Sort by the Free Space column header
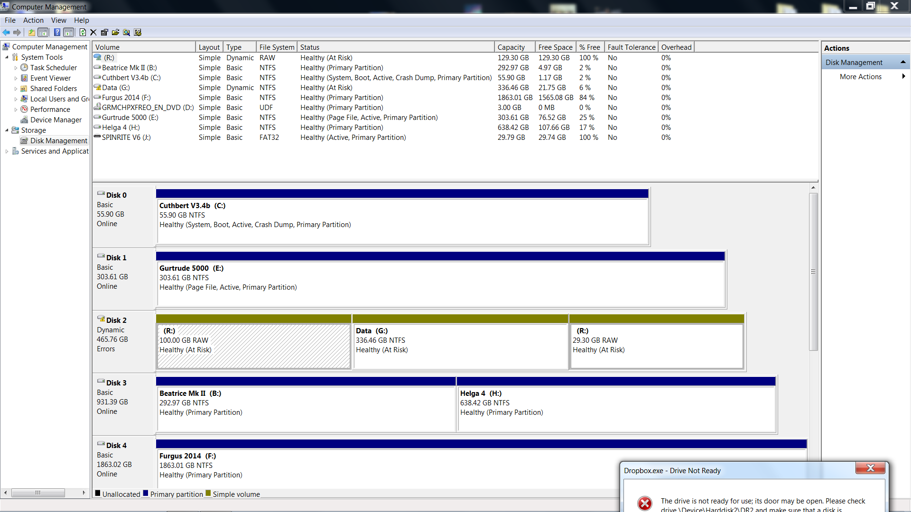The image size is (911, 512). [x=556, y=47]
